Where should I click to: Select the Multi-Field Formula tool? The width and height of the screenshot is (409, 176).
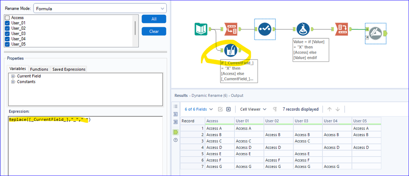[x=231, y=50]
